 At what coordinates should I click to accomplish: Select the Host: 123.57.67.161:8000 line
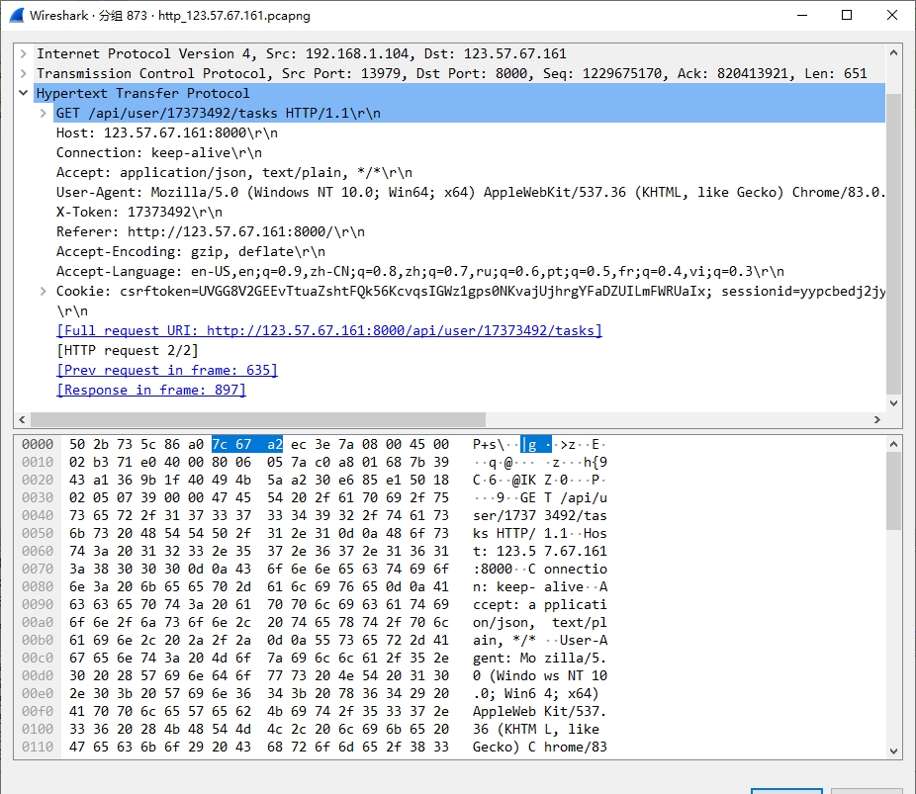coord(166,133)
